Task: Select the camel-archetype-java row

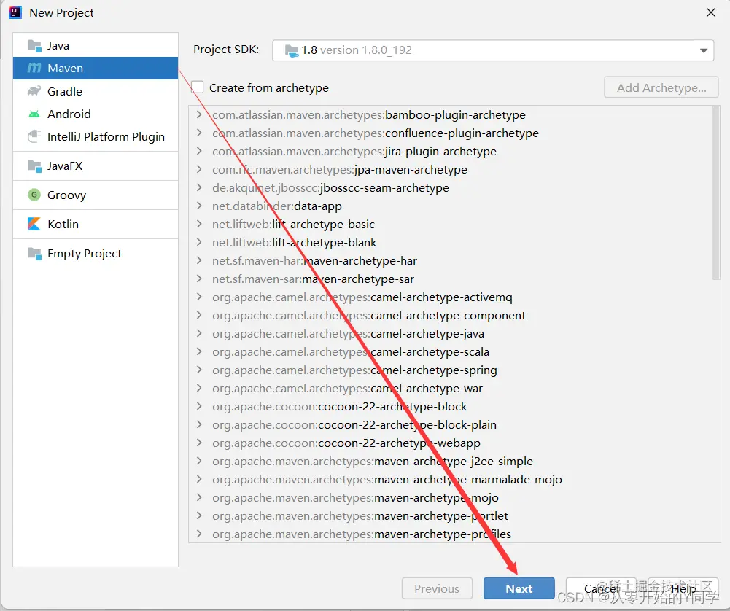Action: click(450, 334)
